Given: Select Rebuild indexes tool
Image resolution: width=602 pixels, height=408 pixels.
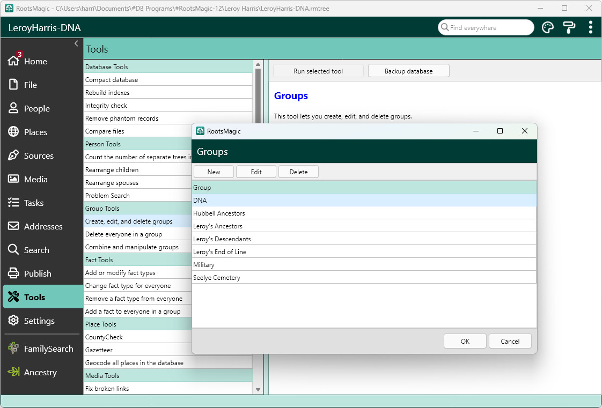Looking at the screenshot, I should pos(168,92).
